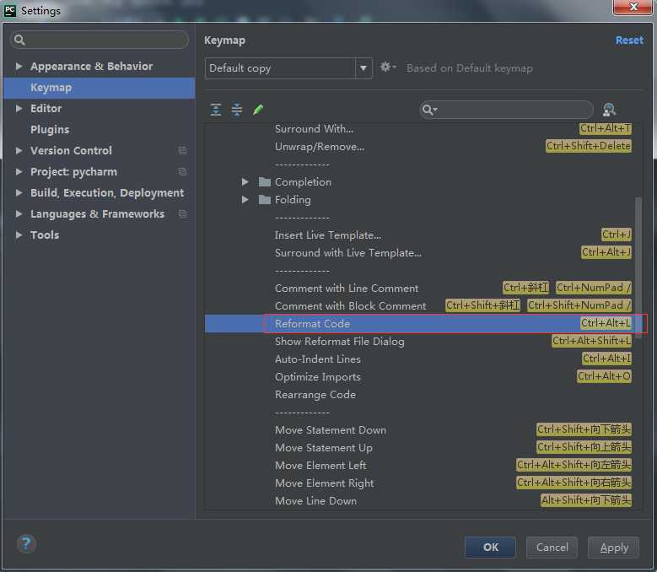
Task: Click the Folding folder icon
Action: 265,199
